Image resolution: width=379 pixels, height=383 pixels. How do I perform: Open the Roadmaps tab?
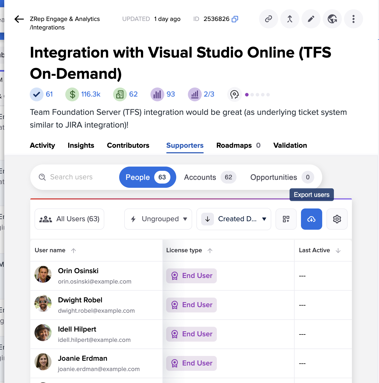click(239, 145)
